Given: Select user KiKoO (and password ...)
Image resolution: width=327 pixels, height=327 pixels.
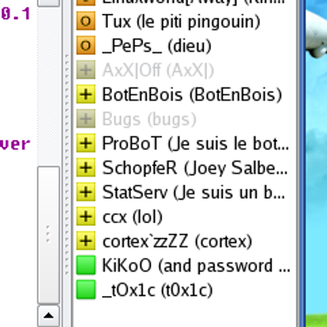Looking at the screenshot, I should point(196,266).
